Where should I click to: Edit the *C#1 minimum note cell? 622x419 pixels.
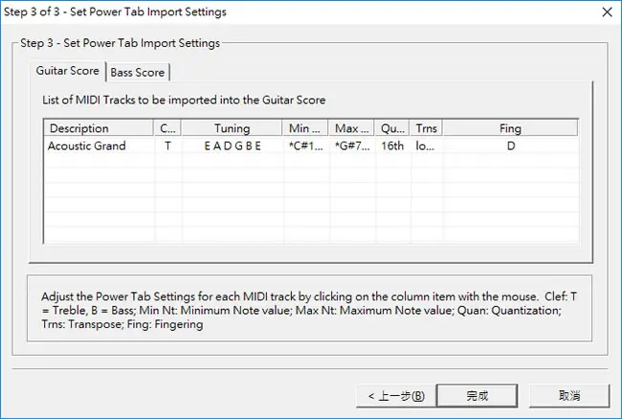pyautogui.click(x=306, y=145)
